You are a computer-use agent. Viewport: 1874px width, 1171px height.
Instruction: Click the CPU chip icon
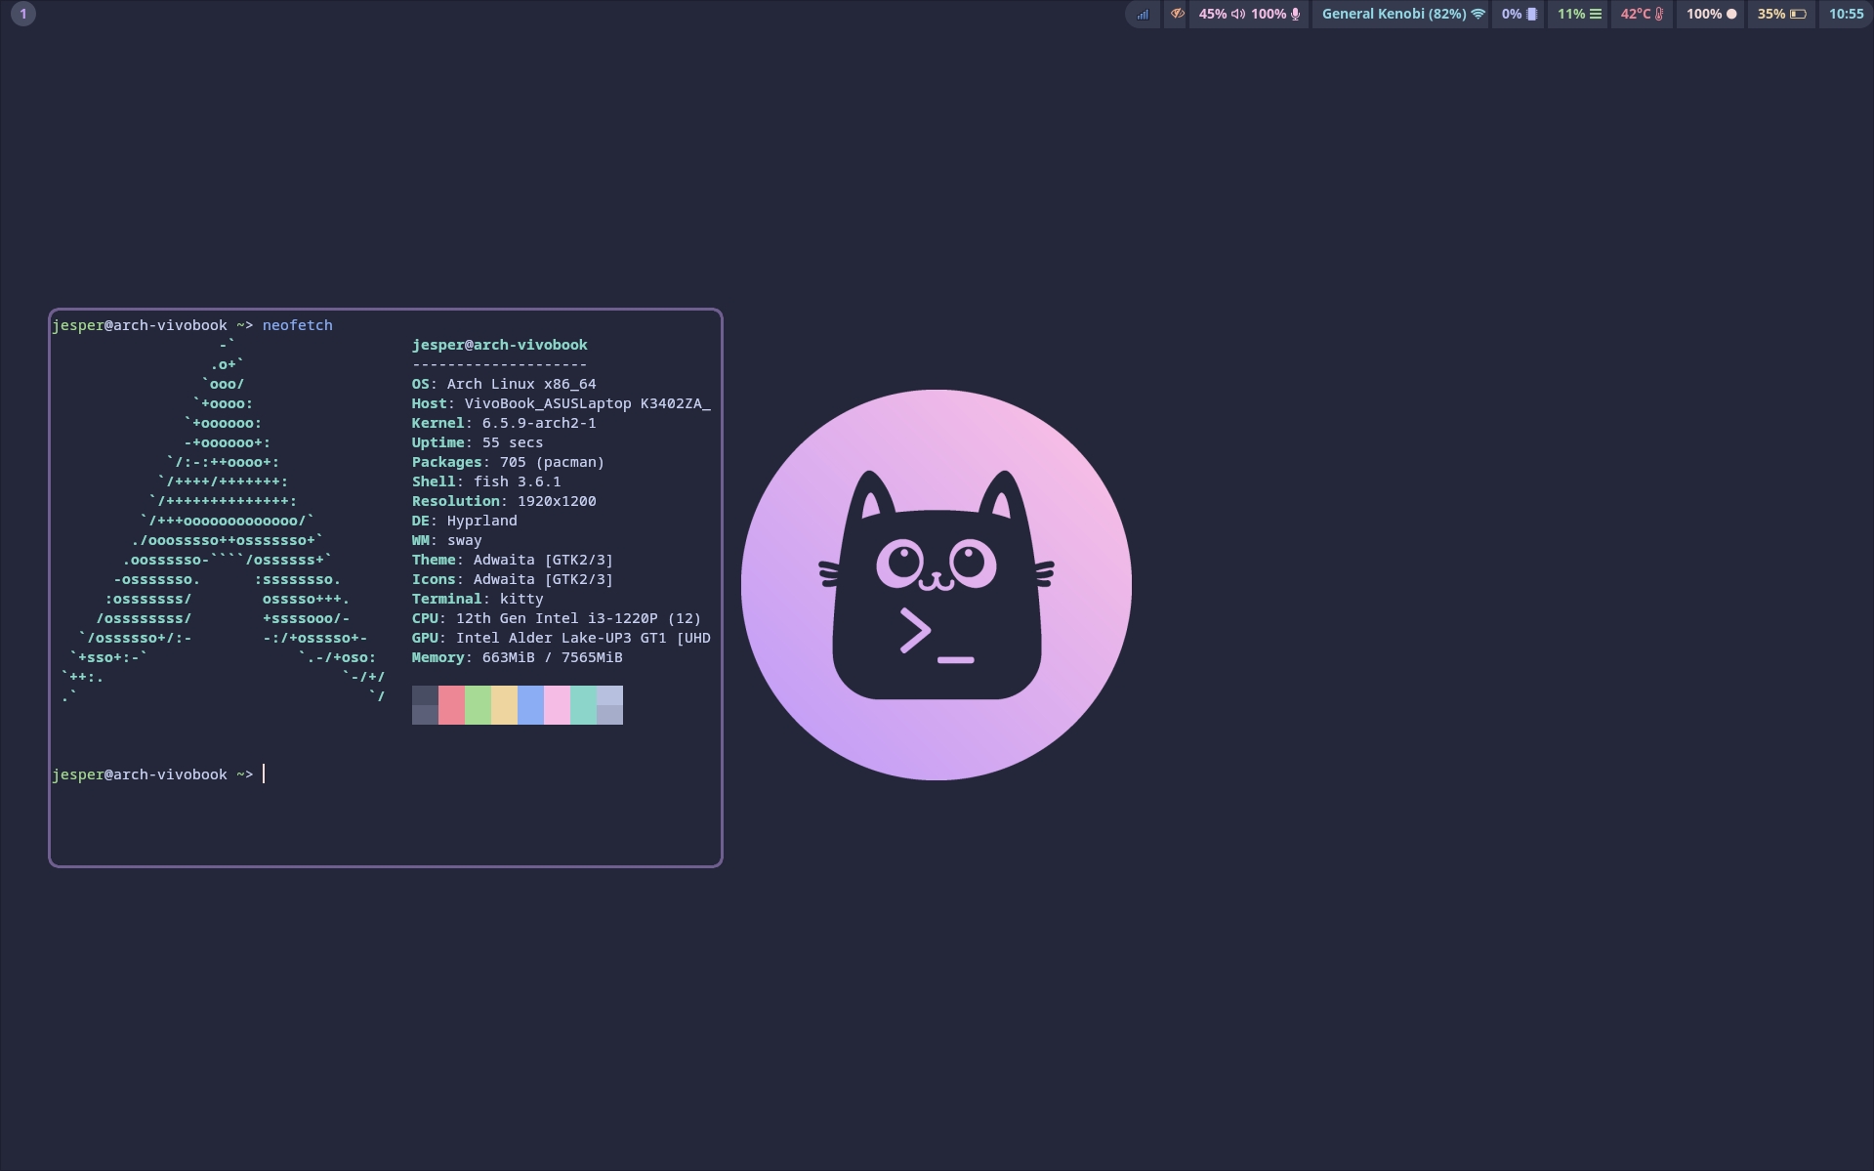1532,14
